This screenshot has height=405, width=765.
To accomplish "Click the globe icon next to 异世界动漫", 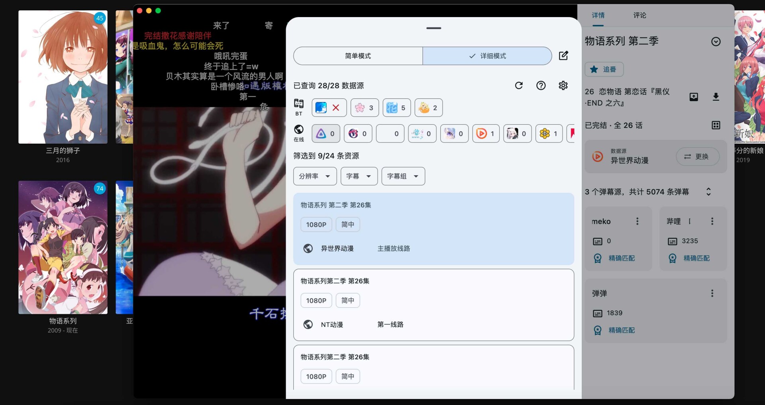I will pos(308,248).
